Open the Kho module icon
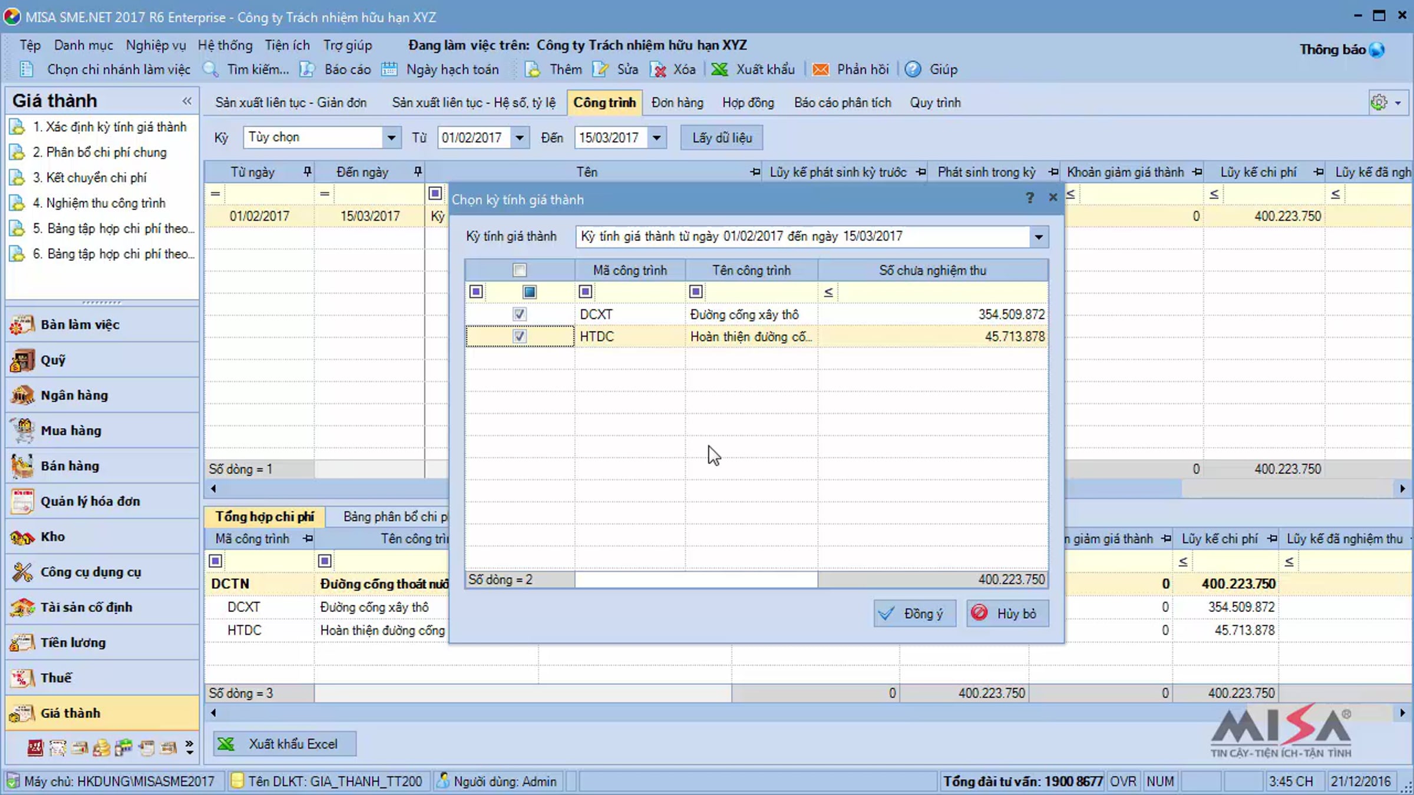The image size is (1414, 795). pyautogui.click(x=22, y=536)
